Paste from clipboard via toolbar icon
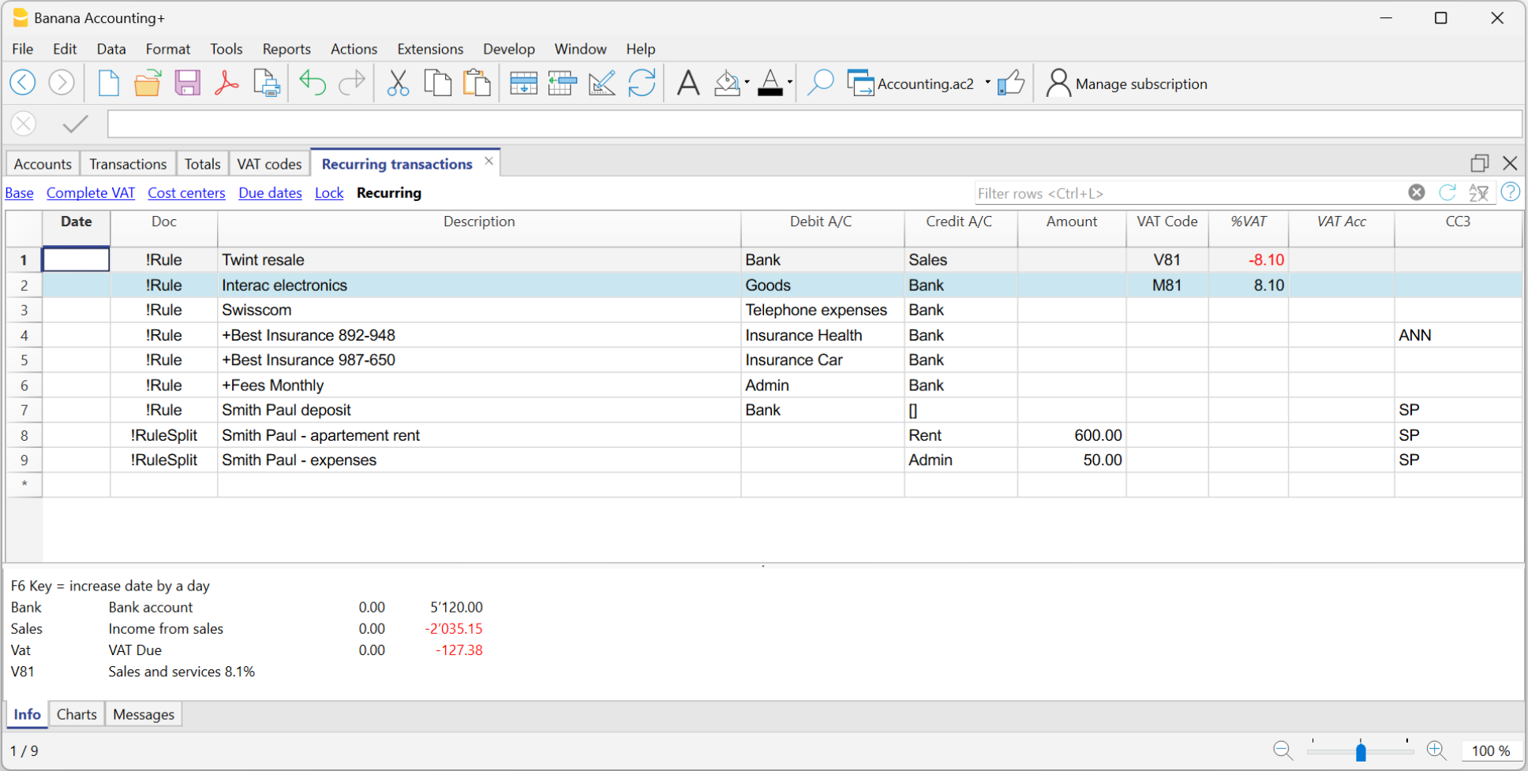 tap(477, 83)
